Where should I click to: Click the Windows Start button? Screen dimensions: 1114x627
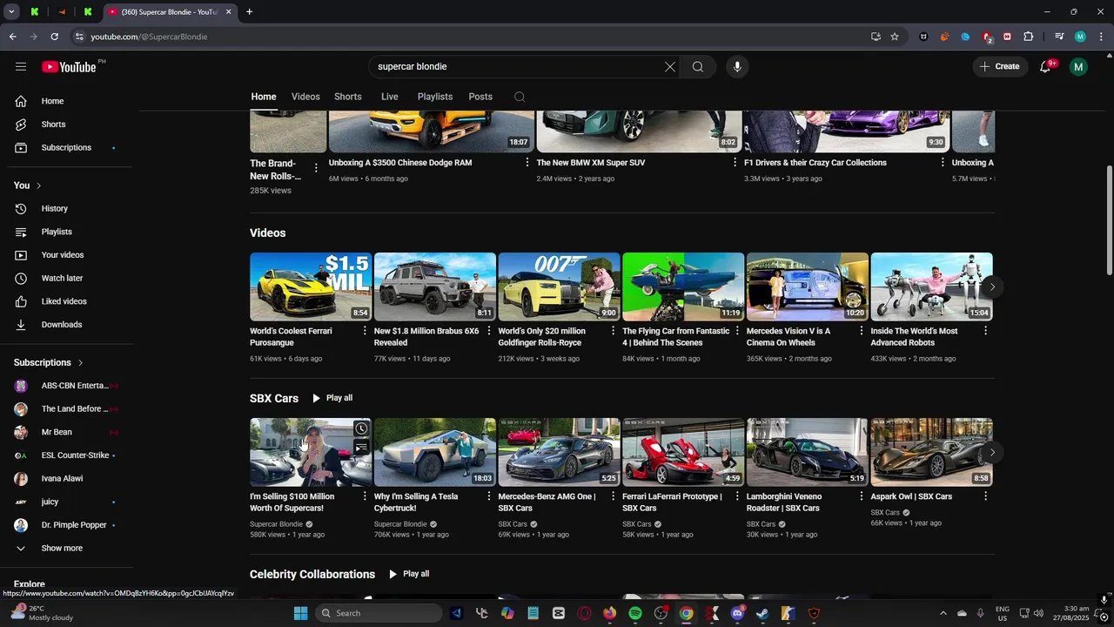[300, 613]
